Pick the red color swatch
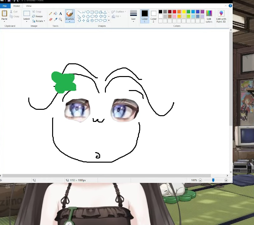 [175, 12]
